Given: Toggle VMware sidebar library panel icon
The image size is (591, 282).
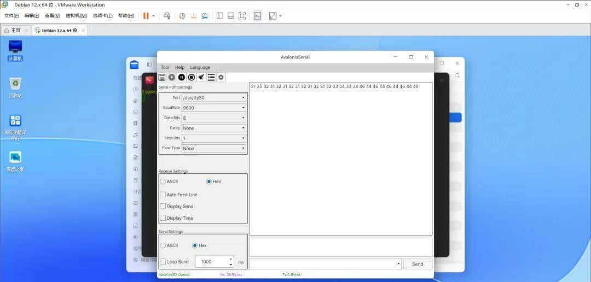Looking at the screenshot, I should pos(220,16).
